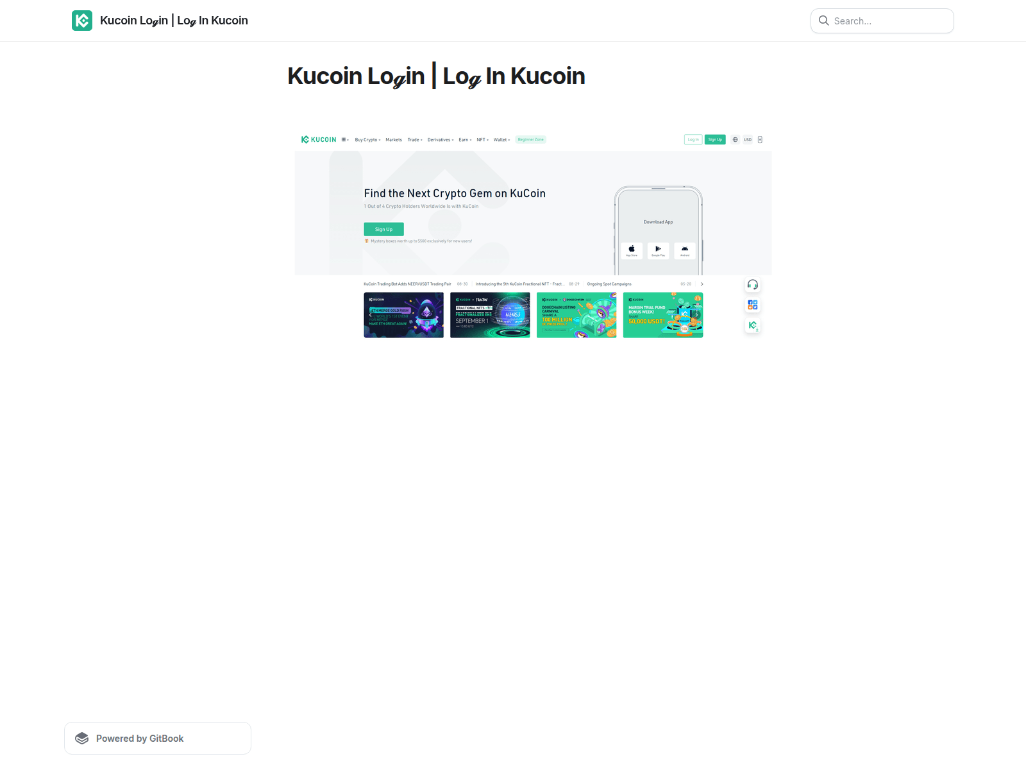Click the KuCoin app download floating icon

click(x=753, y=325)
